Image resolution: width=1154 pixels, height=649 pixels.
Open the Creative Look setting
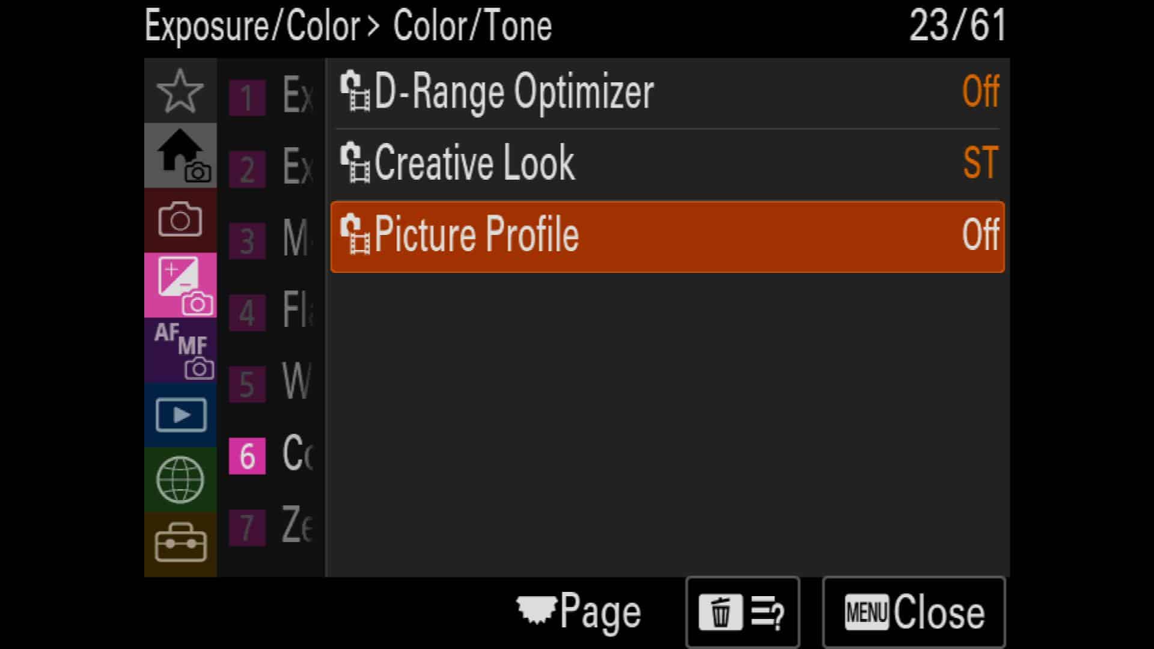667,163
